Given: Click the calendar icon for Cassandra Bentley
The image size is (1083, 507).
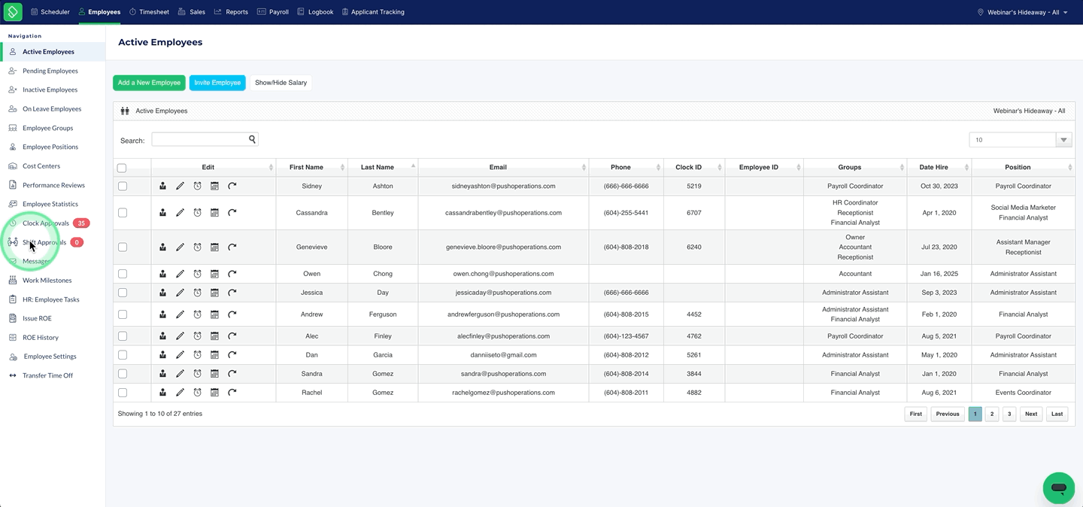Looking at the screenshot, I should coord(214,213).
